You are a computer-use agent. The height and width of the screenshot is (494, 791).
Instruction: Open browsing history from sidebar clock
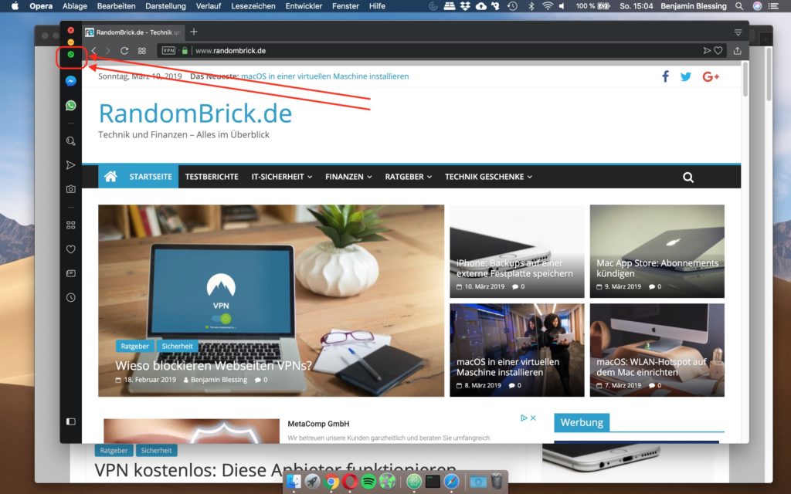(70, 297)
